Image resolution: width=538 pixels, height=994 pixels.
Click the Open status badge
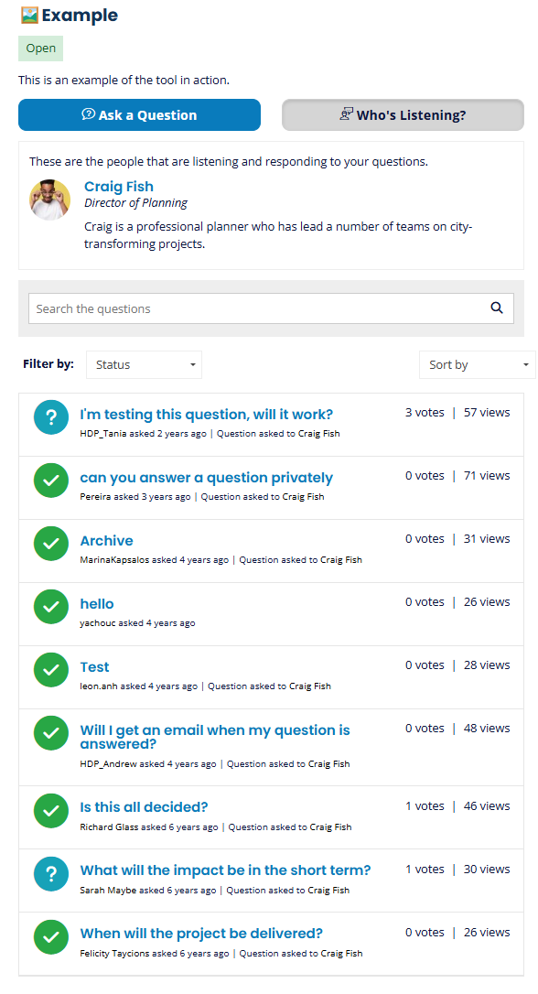click(x=40, y=49)
